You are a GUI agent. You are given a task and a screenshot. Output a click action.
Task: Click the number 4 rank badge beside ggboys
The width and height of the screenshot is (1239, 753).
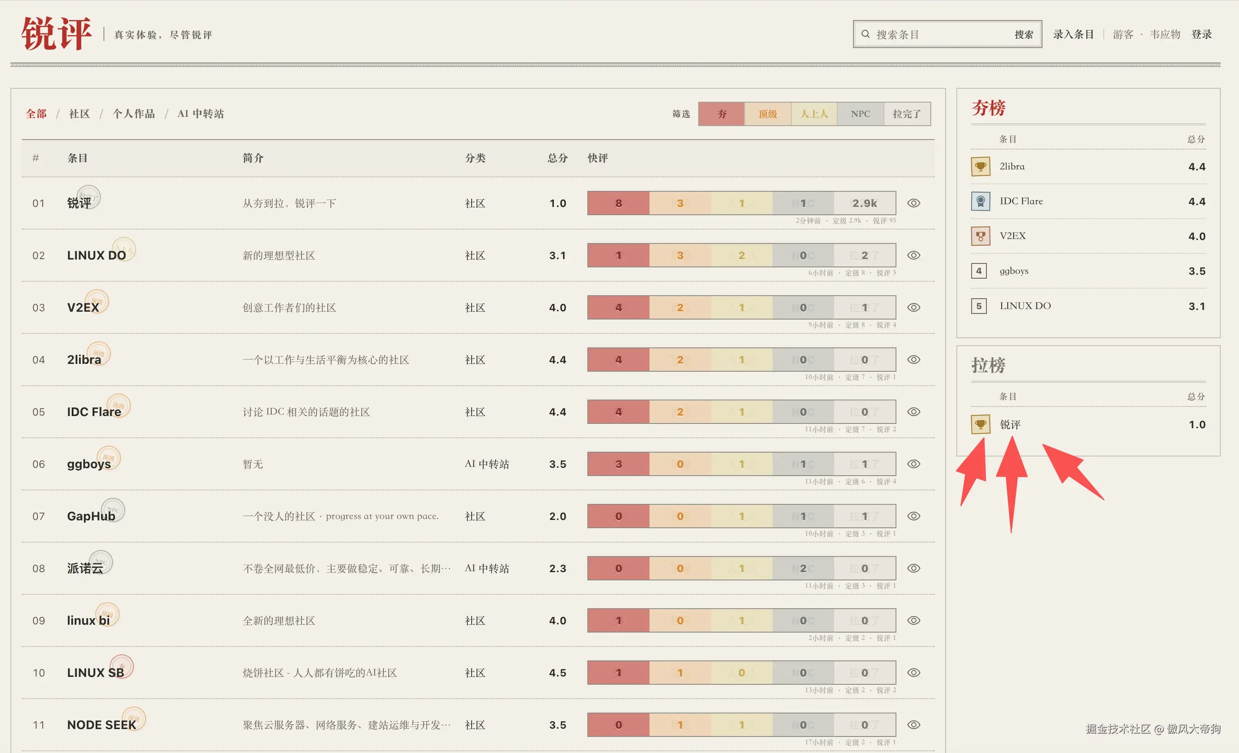[x=979, y=270]
